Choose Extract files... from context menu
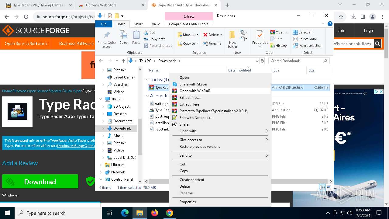 [x=220, y=98]
